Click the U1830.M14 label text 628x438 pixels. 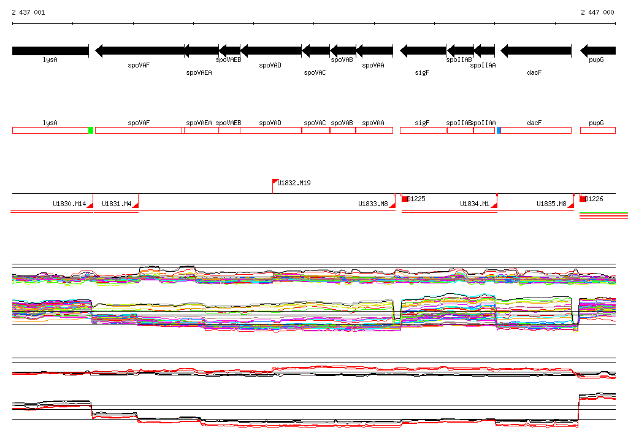tap(69, 204)
